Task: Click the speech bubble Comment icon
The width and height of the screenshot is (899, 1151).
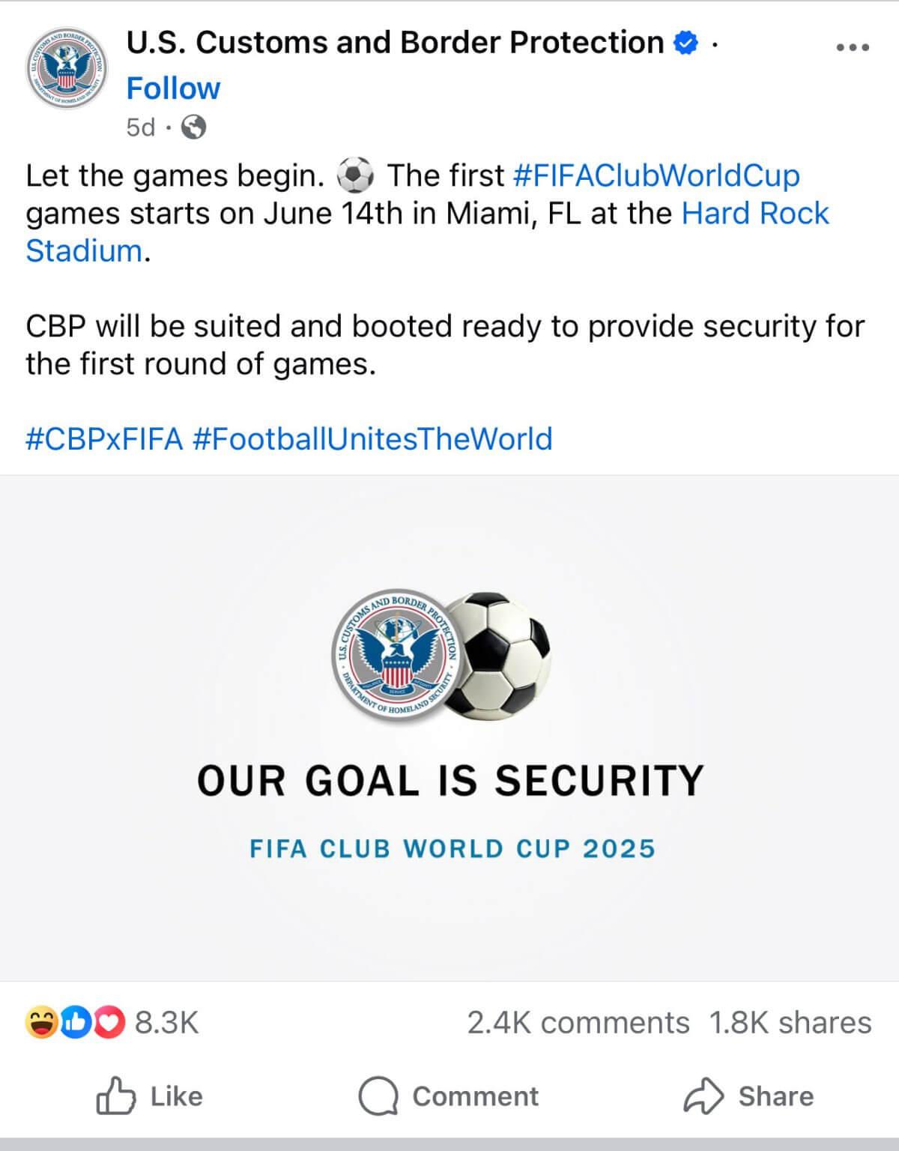Action: pos(378,1097)
